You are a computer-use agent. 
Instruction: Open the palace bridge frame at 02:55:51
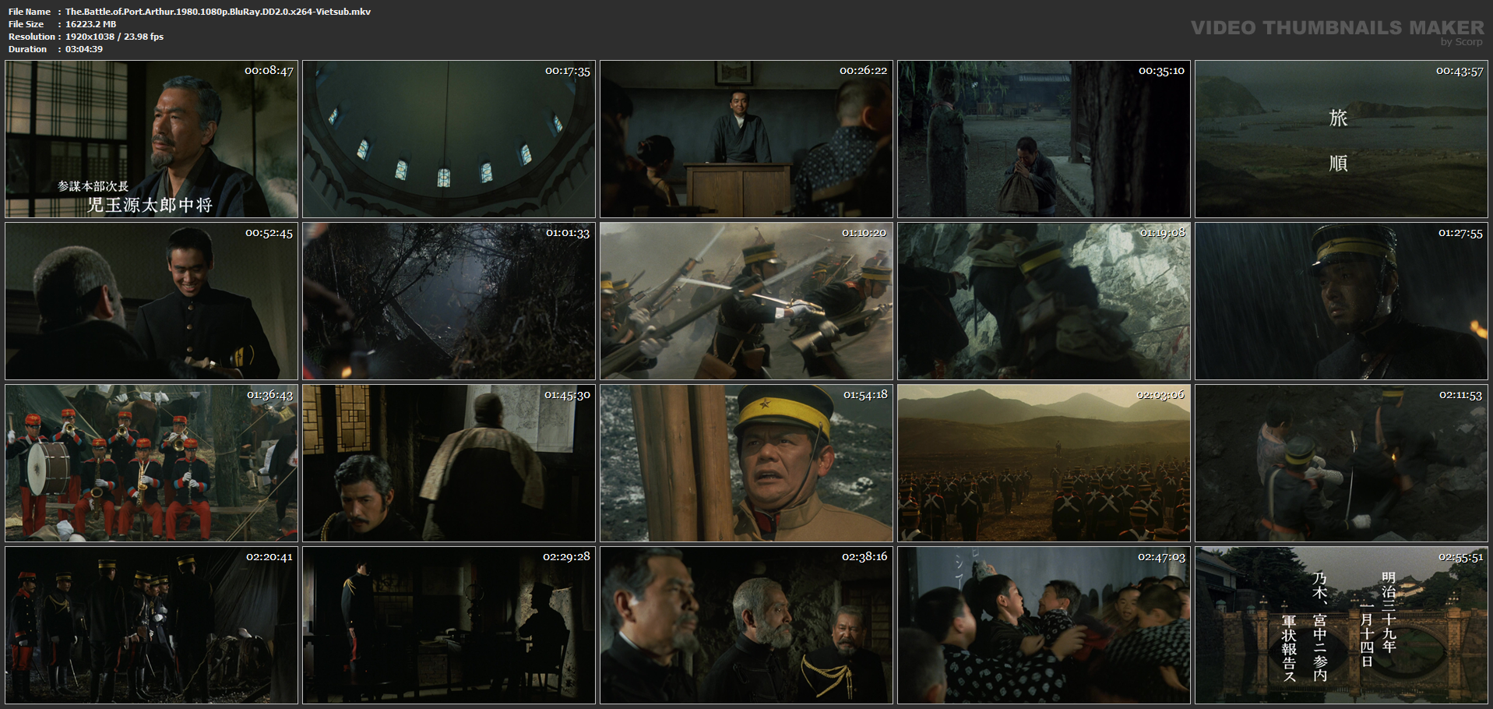(1342, 626)
